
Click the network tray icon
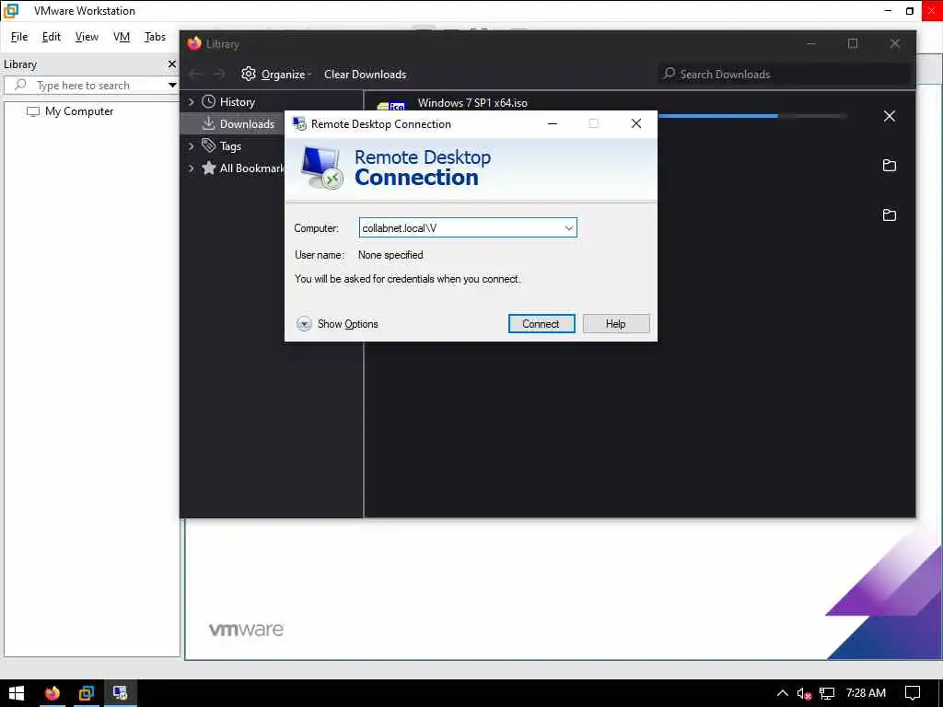click(827, 693)
